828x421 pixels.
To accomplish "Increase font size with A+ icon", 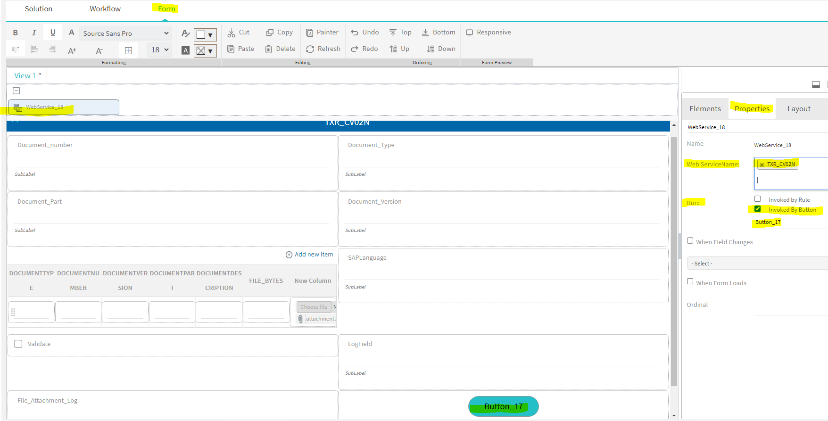I will point(72,50).
